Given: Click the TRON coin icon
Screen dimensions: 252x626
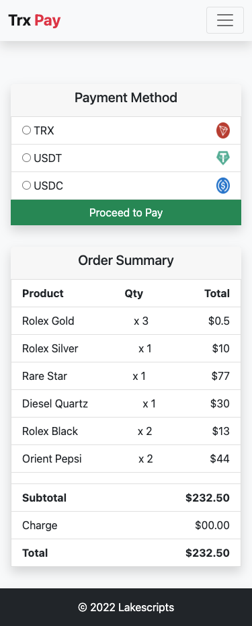Looking at the screenshot, I should pyautogui.click(x=223, y=130).
